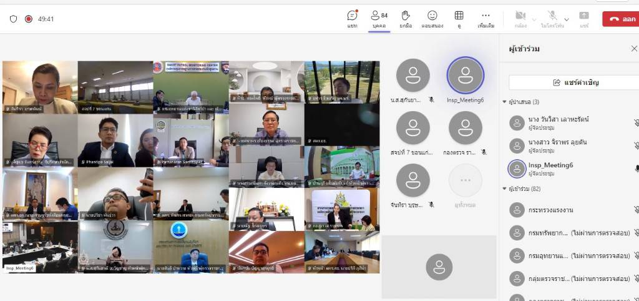Click the red Leave (ออก) button
639x301 pixels.
pyautogui.click(x=622, y=19)
